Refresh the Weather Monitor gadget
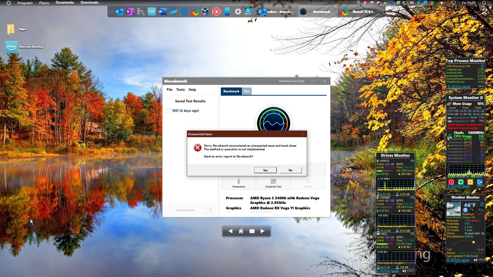This screenshot has width=493, height=277. tap(482, 204)
